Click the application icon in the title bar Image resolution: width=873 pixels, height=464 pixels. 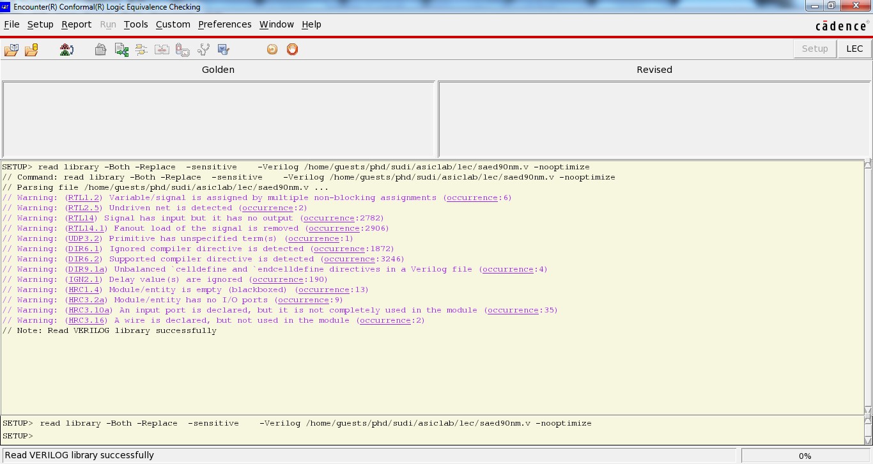(5, 6)
